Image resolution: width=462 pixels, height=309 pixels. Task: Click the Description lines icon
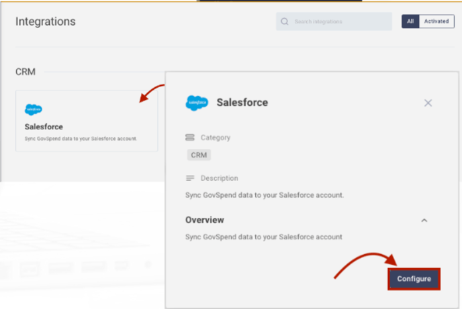tap(190, 178)
